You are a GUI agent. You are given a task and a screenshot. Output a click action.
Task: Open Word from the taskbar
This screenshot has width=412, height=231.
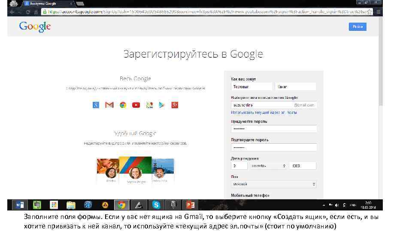20,205
